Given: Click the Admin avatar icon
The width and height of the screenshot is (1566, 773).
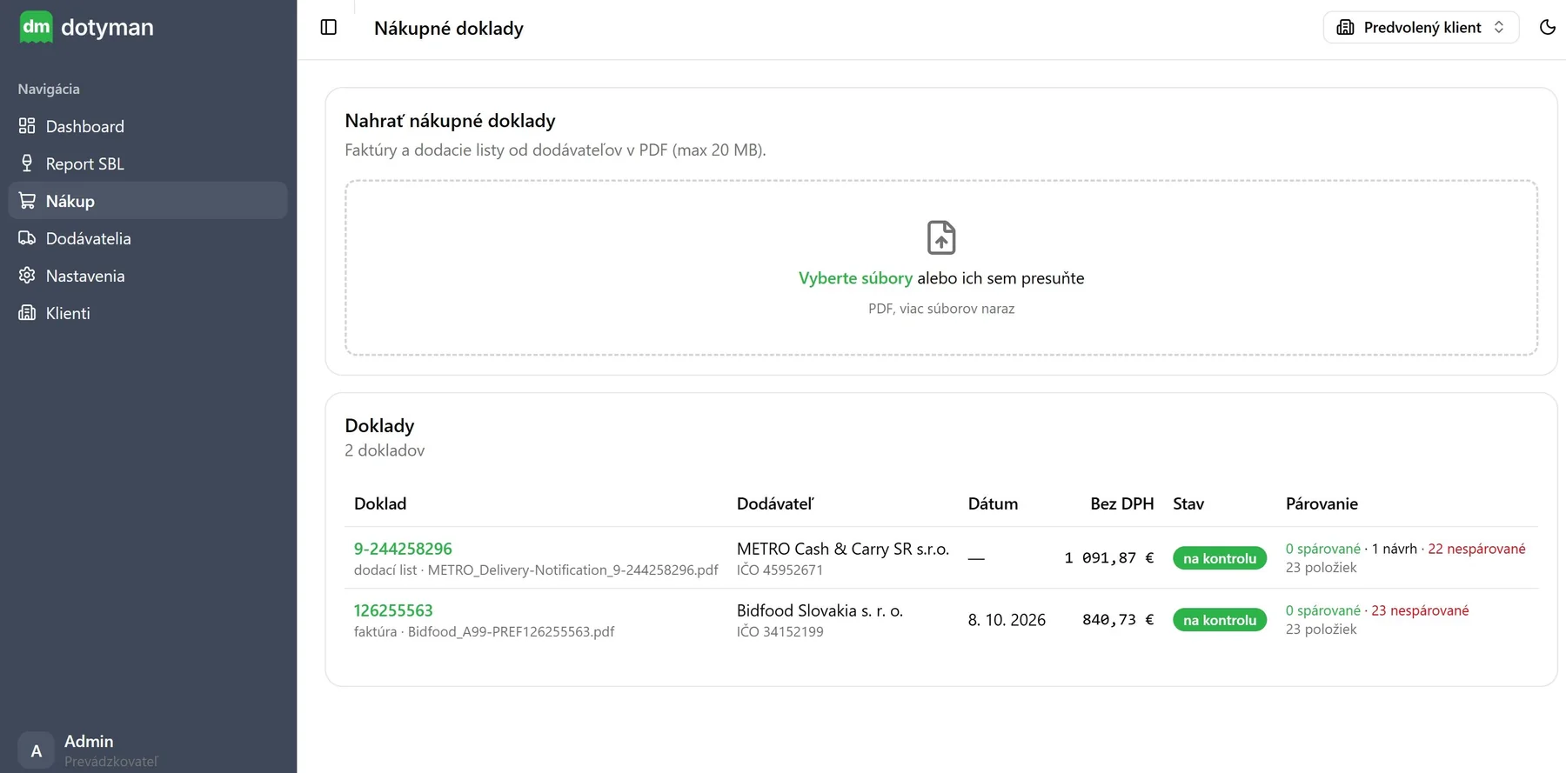Looking at the screenshot, I should [x=36, y=750].
